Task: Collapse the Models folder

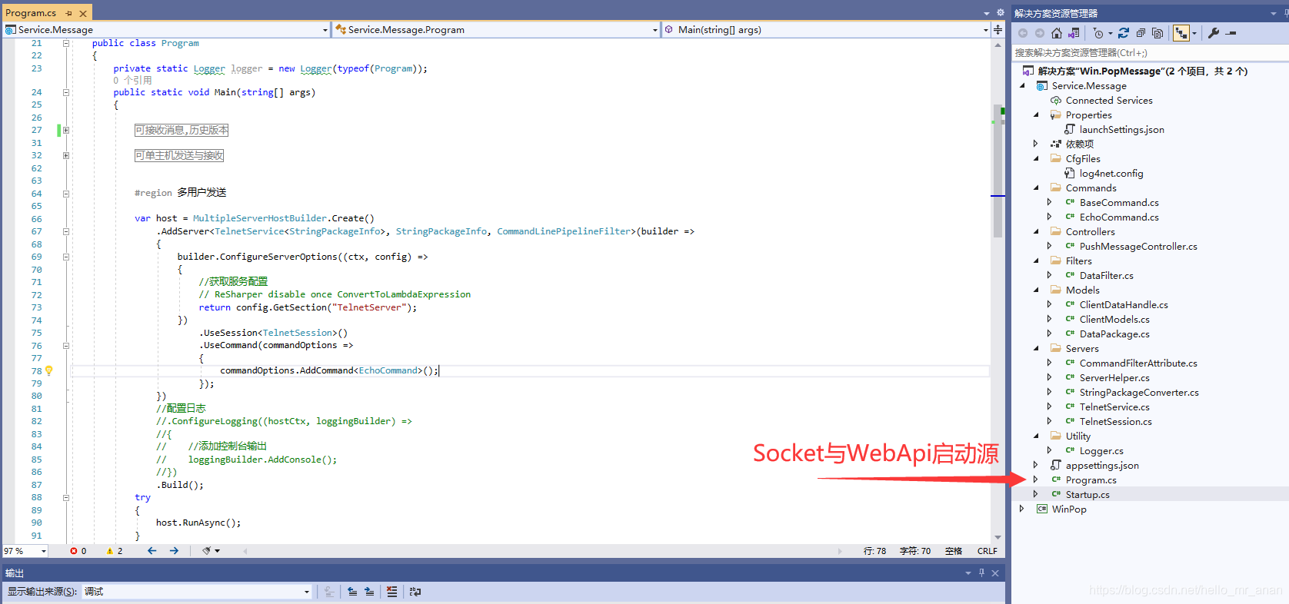Action: coord(1036,290)
